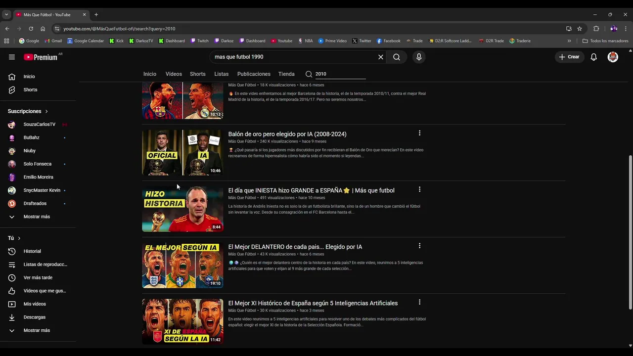Open INIESTA hizo historia thumbnail
633x356 pixels.
coord(182,209)
